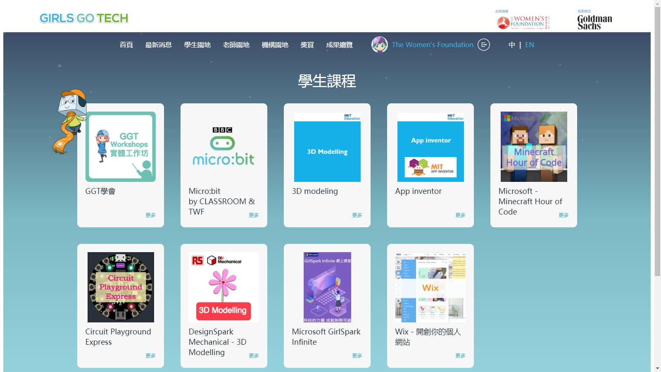Open Minecraft Hour of Code thumbnail
661x372 pixels.
click(x=534, y=147)
